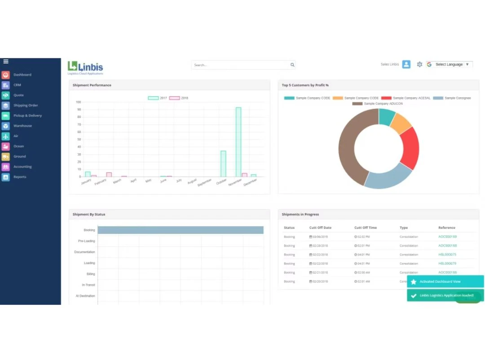The image size is (485, 363).
Task: Click the Accounting icon in the sidebar
Action: coord(6,166)
